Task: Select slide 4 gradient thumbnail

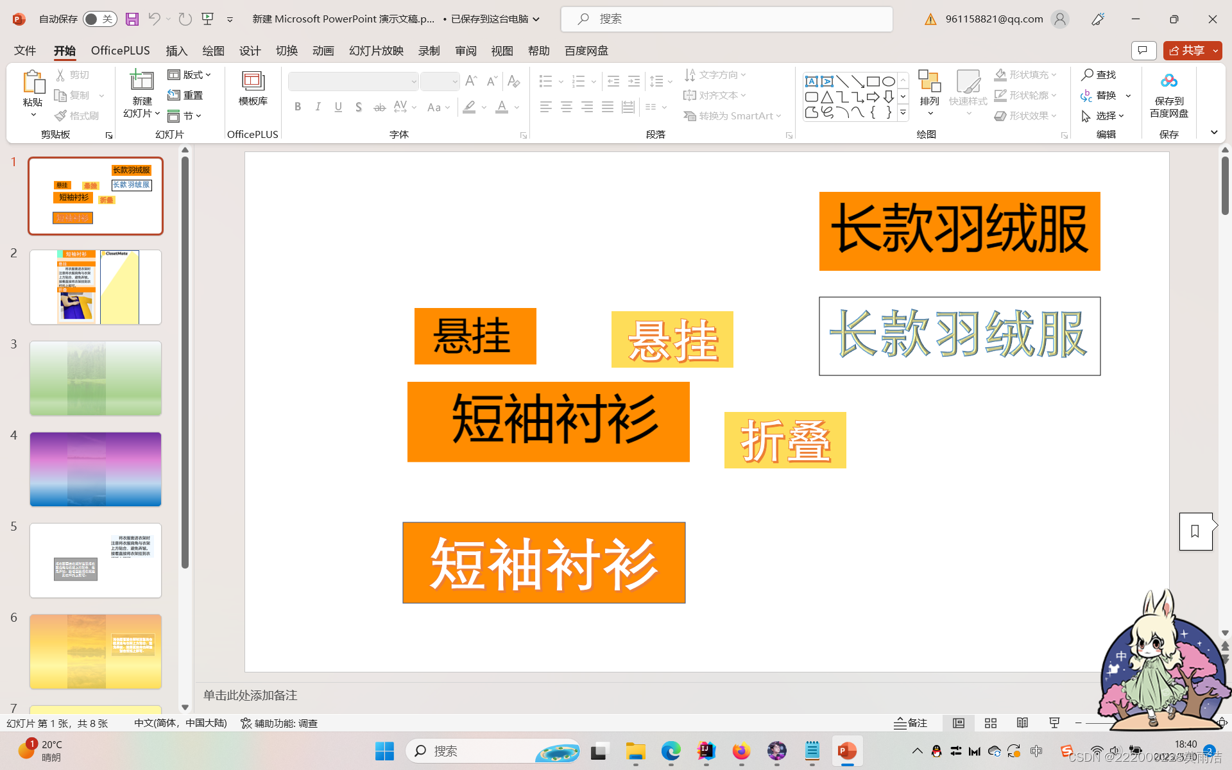Action: (x=96, y=469)
